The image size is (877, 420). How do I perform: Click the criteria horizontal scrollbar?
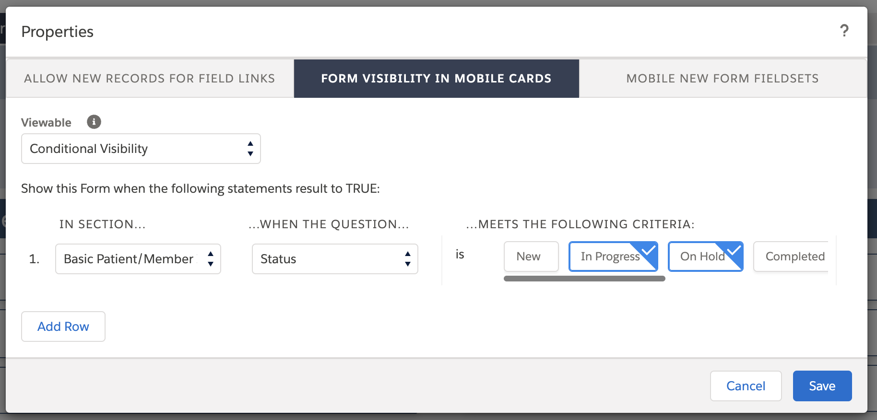[x=584, y=279]
